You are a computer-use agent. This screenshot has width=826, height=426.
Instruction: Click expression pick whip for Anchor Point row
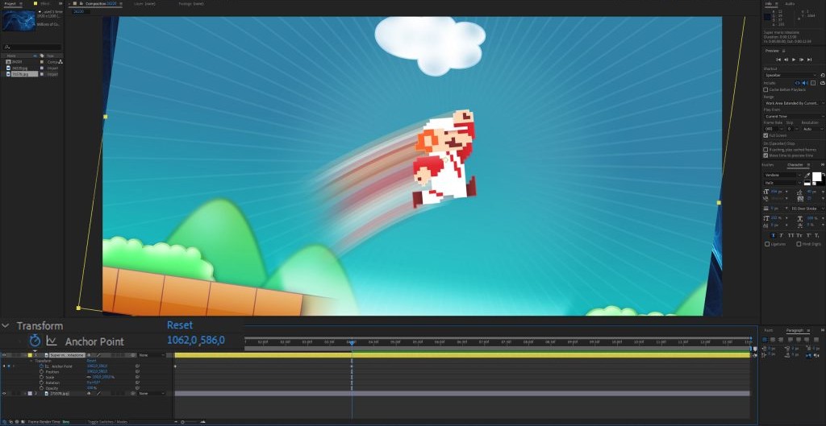click(137, 366)
